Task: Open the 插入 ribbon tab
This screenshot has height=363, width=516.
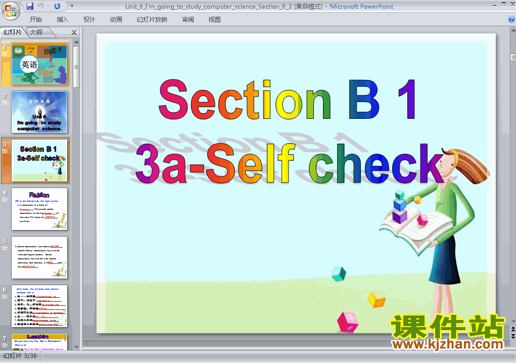Action: tap(63, 19)
